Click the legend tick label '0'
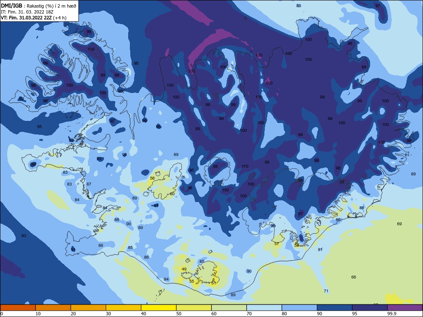The width and height of the screenshot is (423, 317). click(2, 314)
